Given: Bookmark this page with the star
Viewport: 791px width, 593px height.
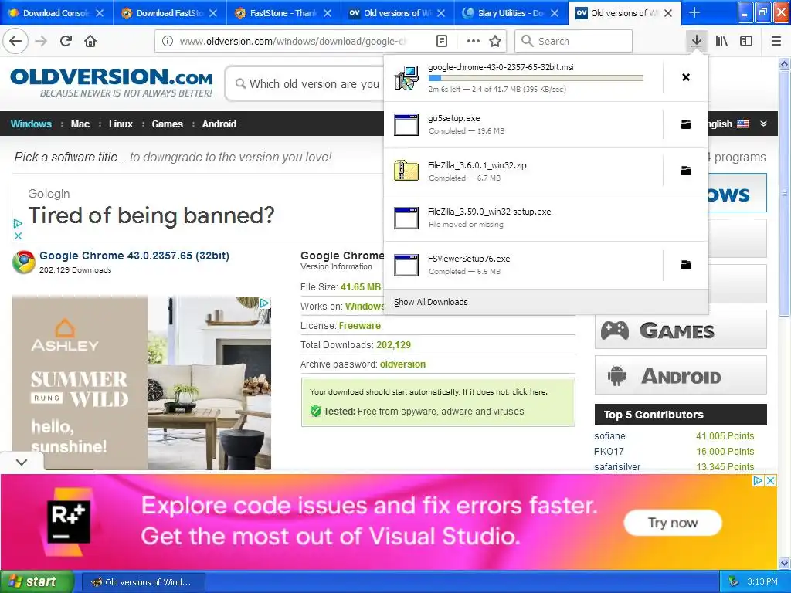Looking at the screenshot, I should pos(495,41).
